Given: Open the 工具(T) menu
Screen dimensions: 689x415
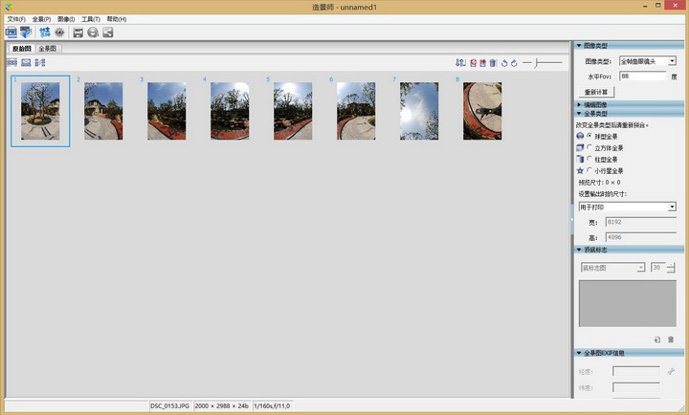Looking at the screenshot, I should pos(91,19).
